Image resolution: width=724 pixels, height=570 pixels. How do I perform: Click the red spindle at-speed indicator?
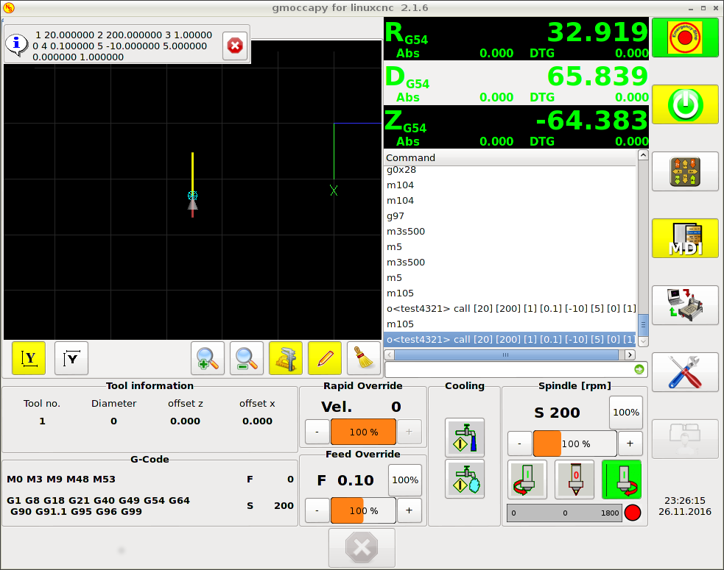click(x=633, y=513)
